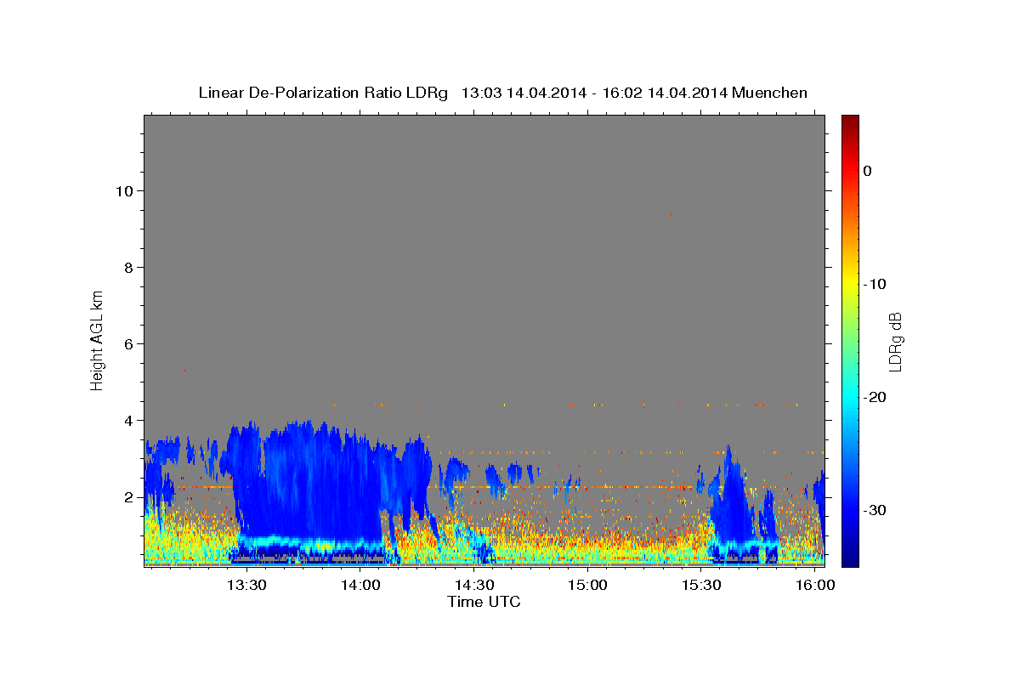Click the -20 colorbar label
1020x680 pixels.
point(875,397)
